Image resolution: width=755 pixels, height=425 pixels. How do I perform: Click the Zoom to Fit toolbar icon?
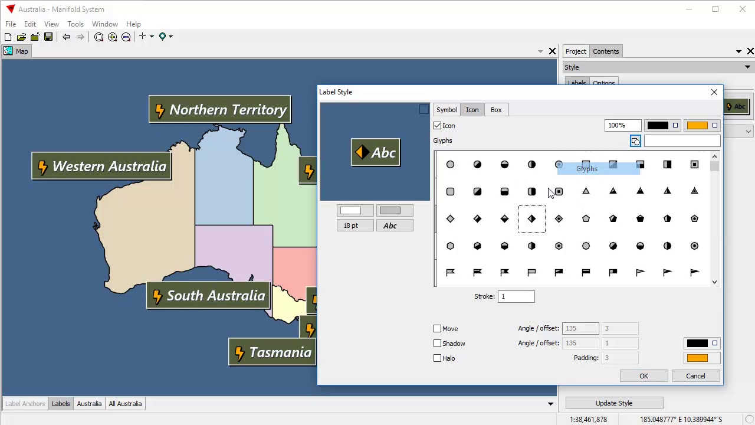pyautogui.click(x=99, y=37)
